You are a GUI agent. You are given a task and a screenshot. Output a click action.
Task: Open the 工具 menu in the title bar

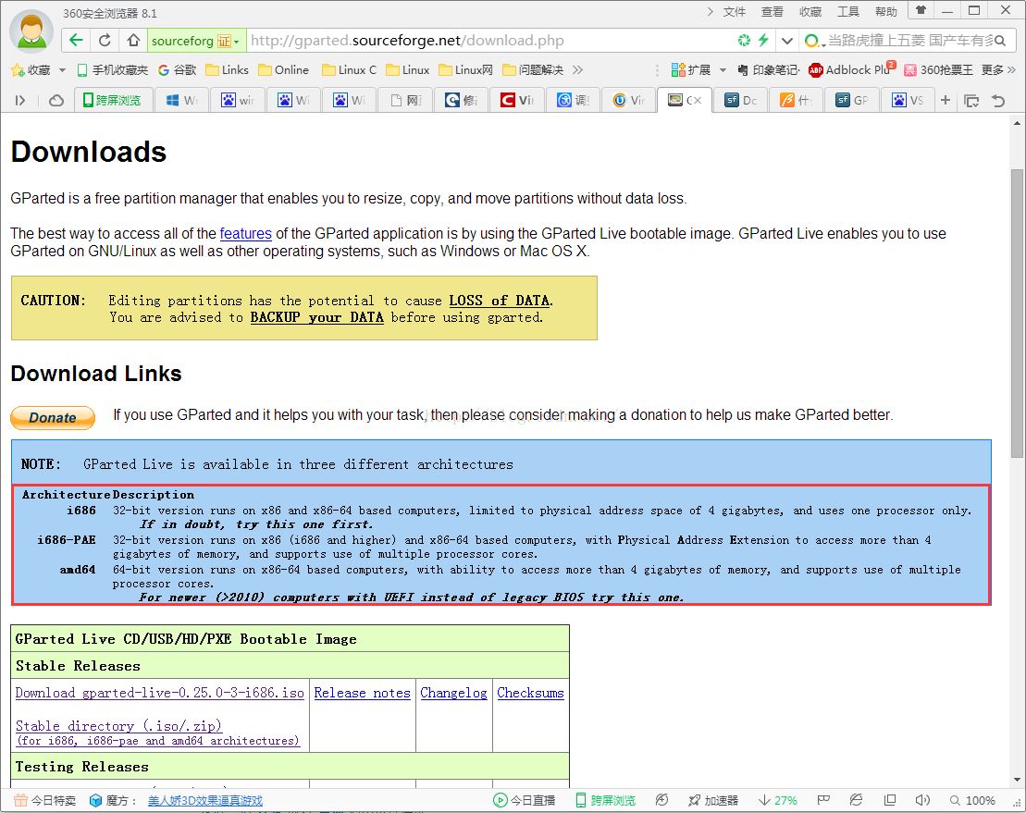(847, 11)
